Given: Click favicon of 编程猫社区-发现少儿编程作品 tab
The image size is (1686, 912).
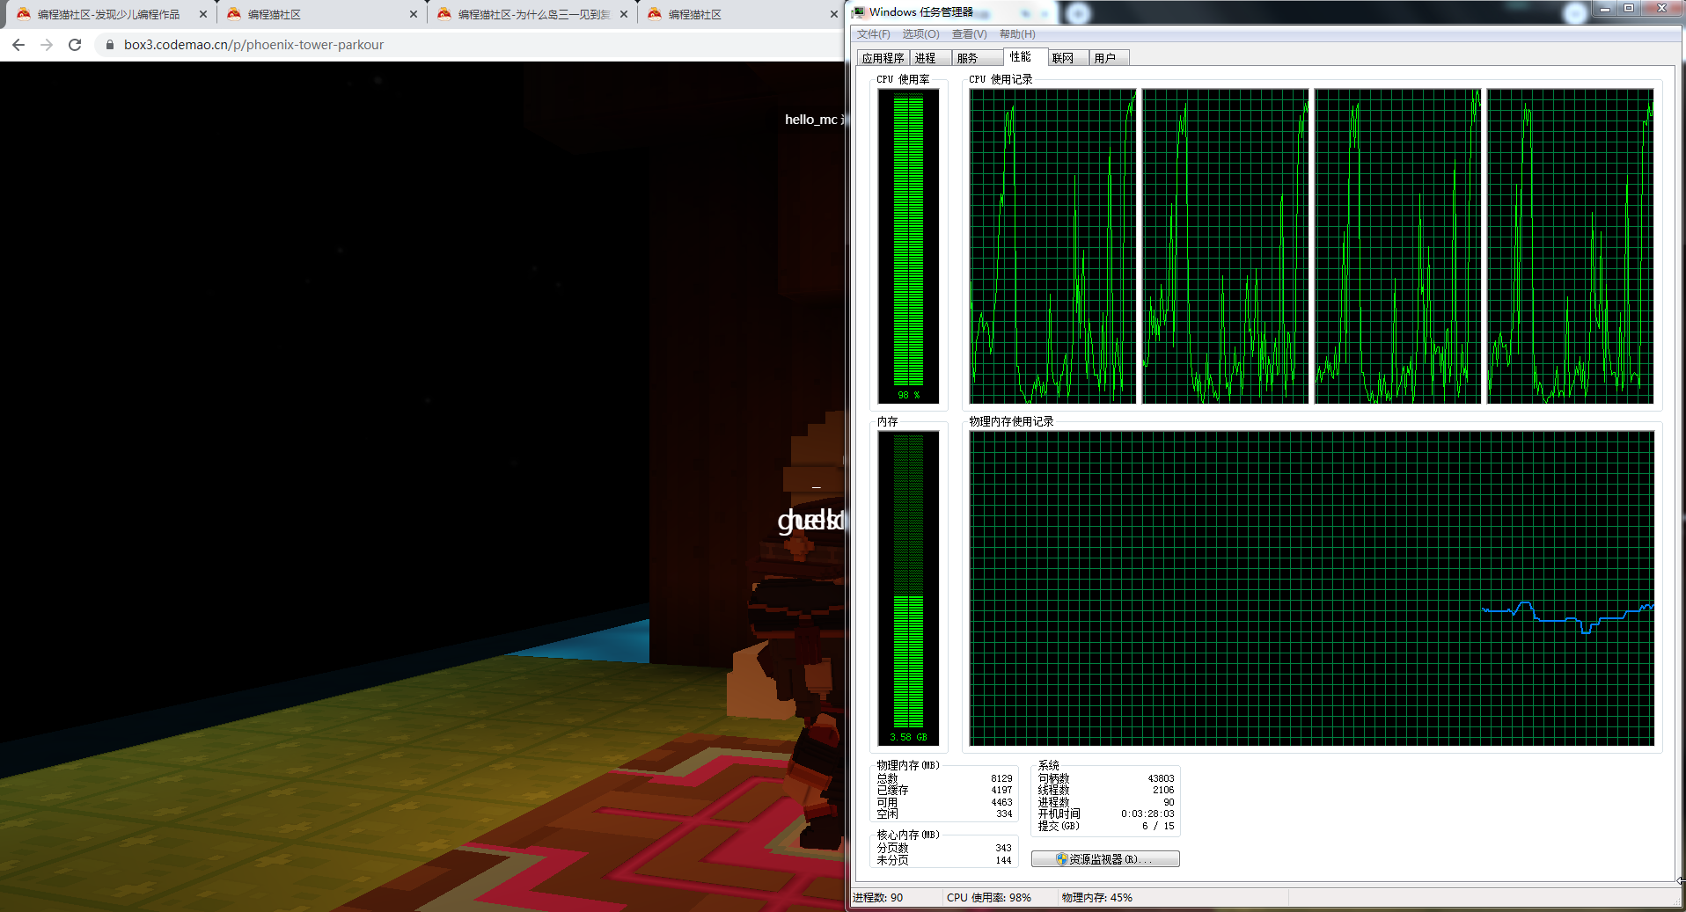Looking at the screenshot, I should tap(24, 14).
